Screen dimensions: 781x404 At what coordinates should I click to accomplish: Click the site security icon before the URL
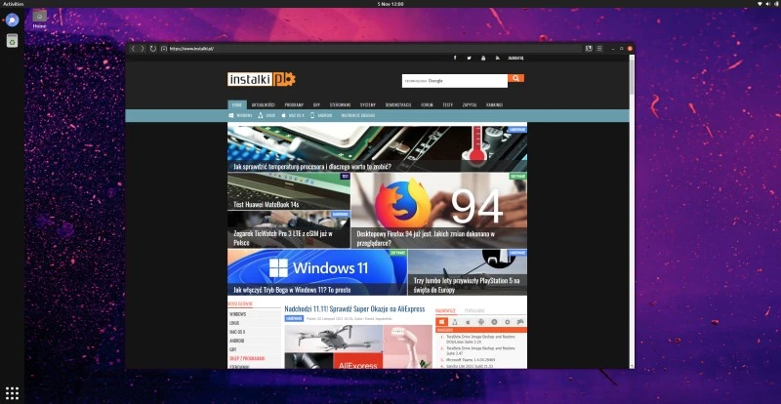click(164, 49)
